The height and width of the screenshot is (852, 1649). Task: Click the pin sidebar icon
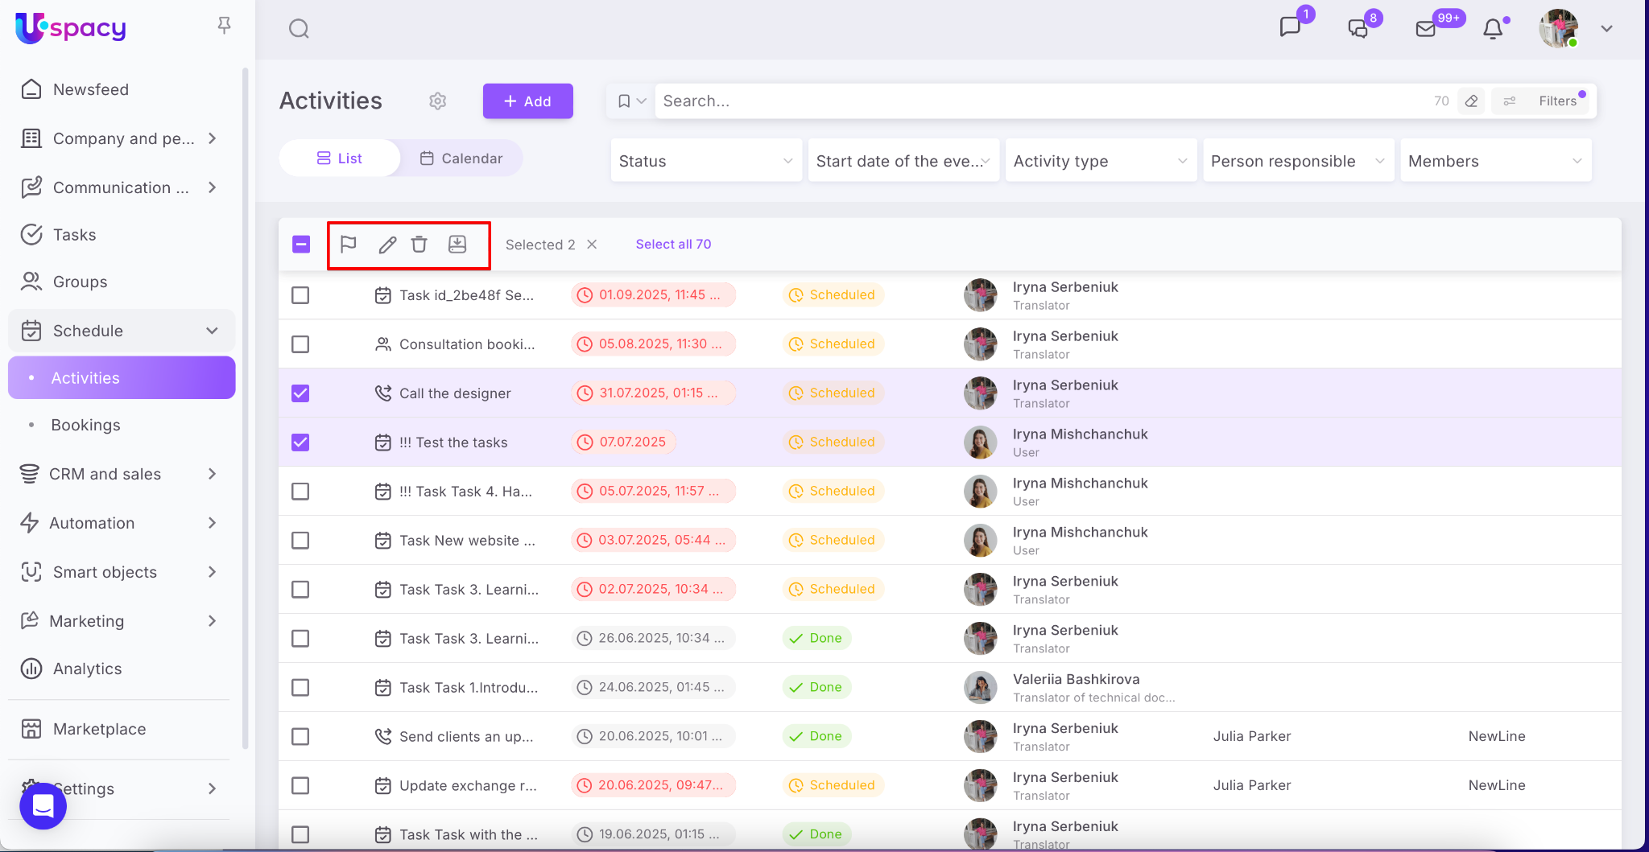[x=224, y=26]
